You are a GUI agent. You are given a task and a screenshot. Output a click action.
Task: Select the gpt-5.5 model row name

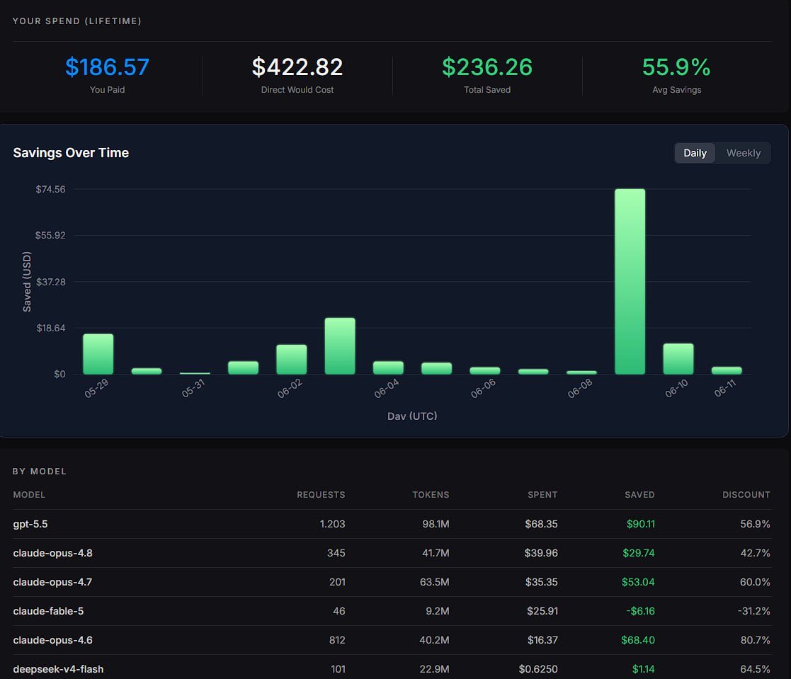tap(30, 524)
